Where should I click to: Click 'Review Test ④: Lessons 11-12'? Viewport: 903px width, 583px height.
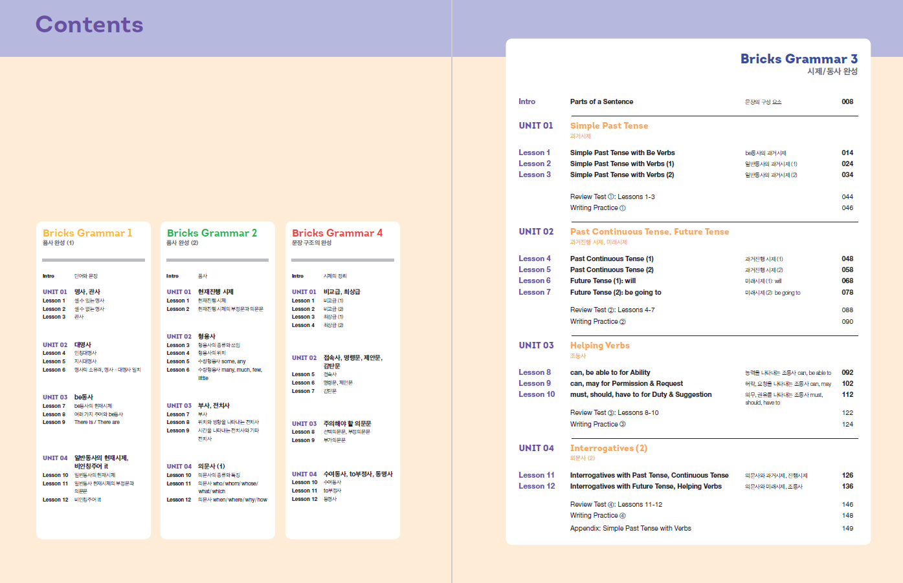click(616, 504)
